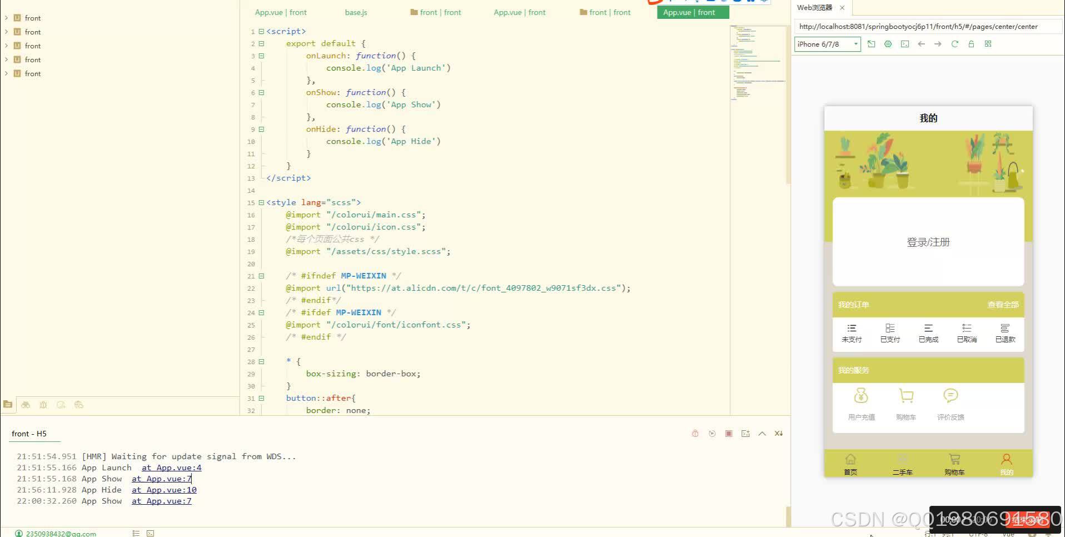Select the active green App.vue tab
Screen dimensions: 1065x537
click(693, 12)
